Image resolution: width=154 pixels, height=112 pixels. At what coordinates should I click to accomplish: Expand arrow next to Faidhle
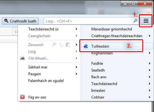tap(150, 64)
